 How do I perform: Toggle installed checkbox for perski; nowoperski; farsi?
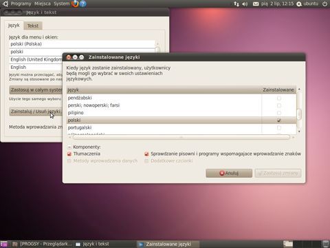coord(279,105)
